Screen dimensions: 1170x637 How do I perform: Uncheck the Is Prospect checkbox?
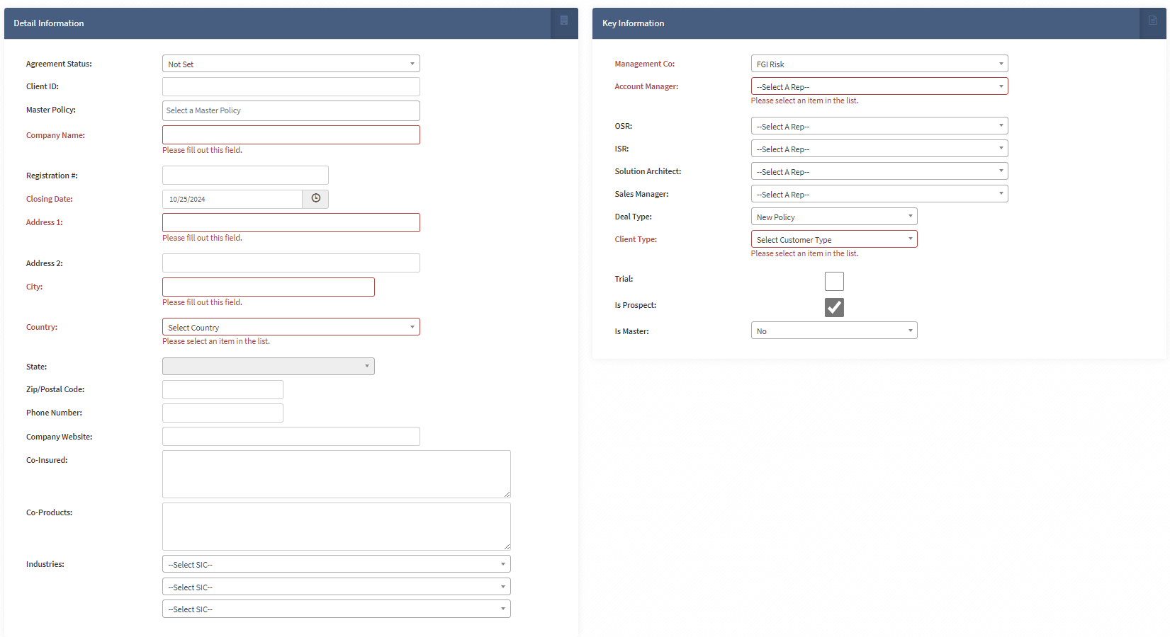click(x=834, y=307)
